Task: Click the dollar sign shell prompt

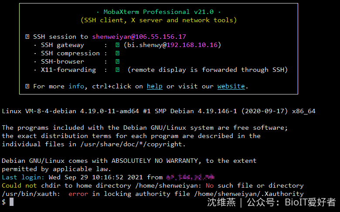Action: click(3, 202)
